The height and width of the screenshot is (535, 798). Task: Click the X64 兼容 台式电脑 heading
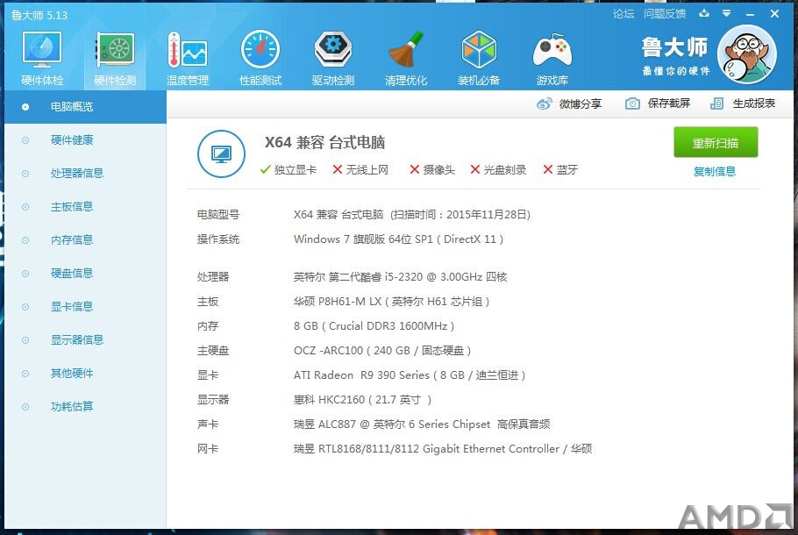pos(324,142)
